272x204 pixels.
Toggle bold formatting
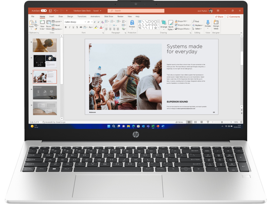(x=66, y=27)
